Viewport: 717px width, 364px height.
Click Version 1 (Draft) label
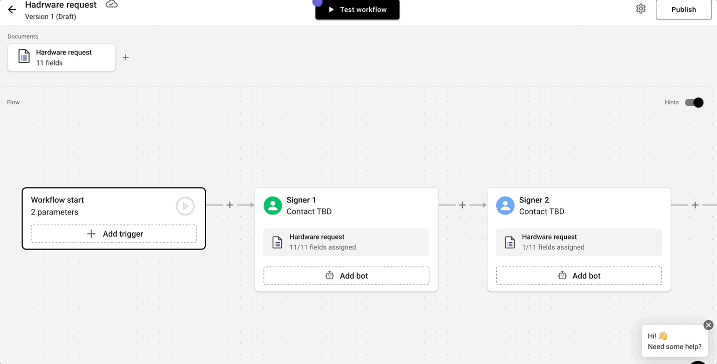[x=51, y=16]
